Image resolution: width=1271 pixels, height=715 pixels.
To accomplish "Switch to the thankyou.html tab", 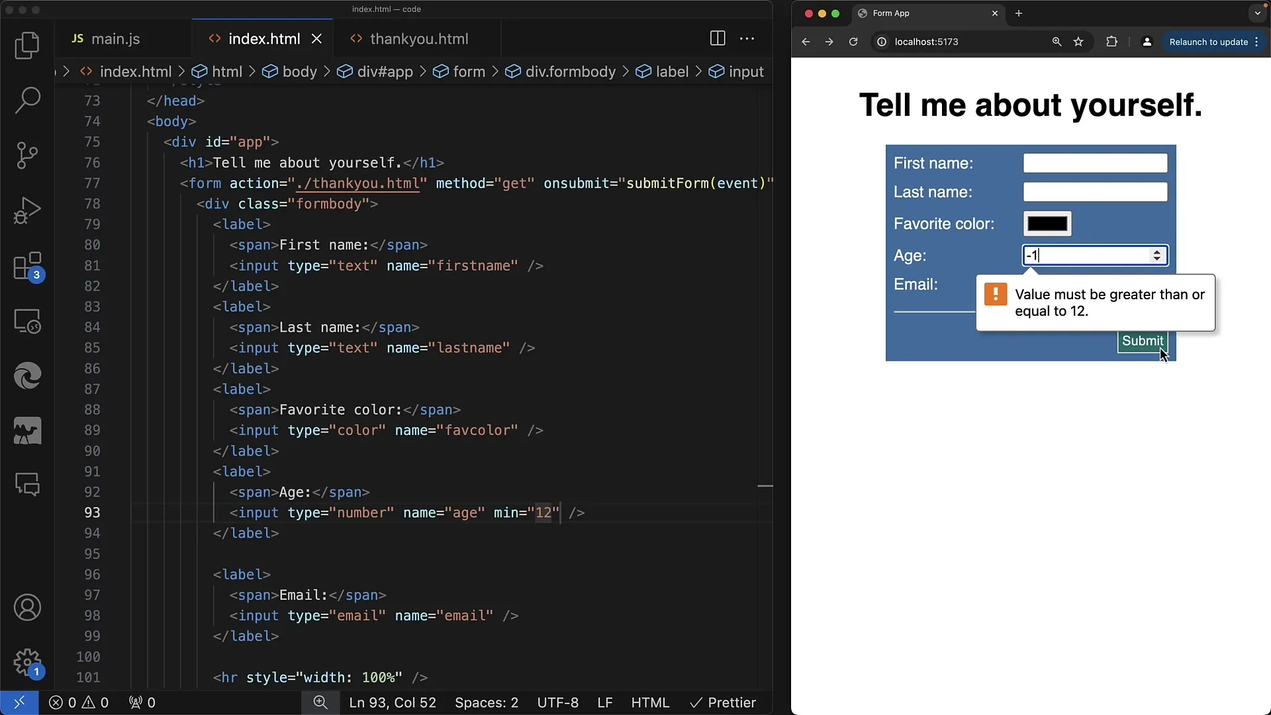I will pyautogui.click(x=419, y=38).
